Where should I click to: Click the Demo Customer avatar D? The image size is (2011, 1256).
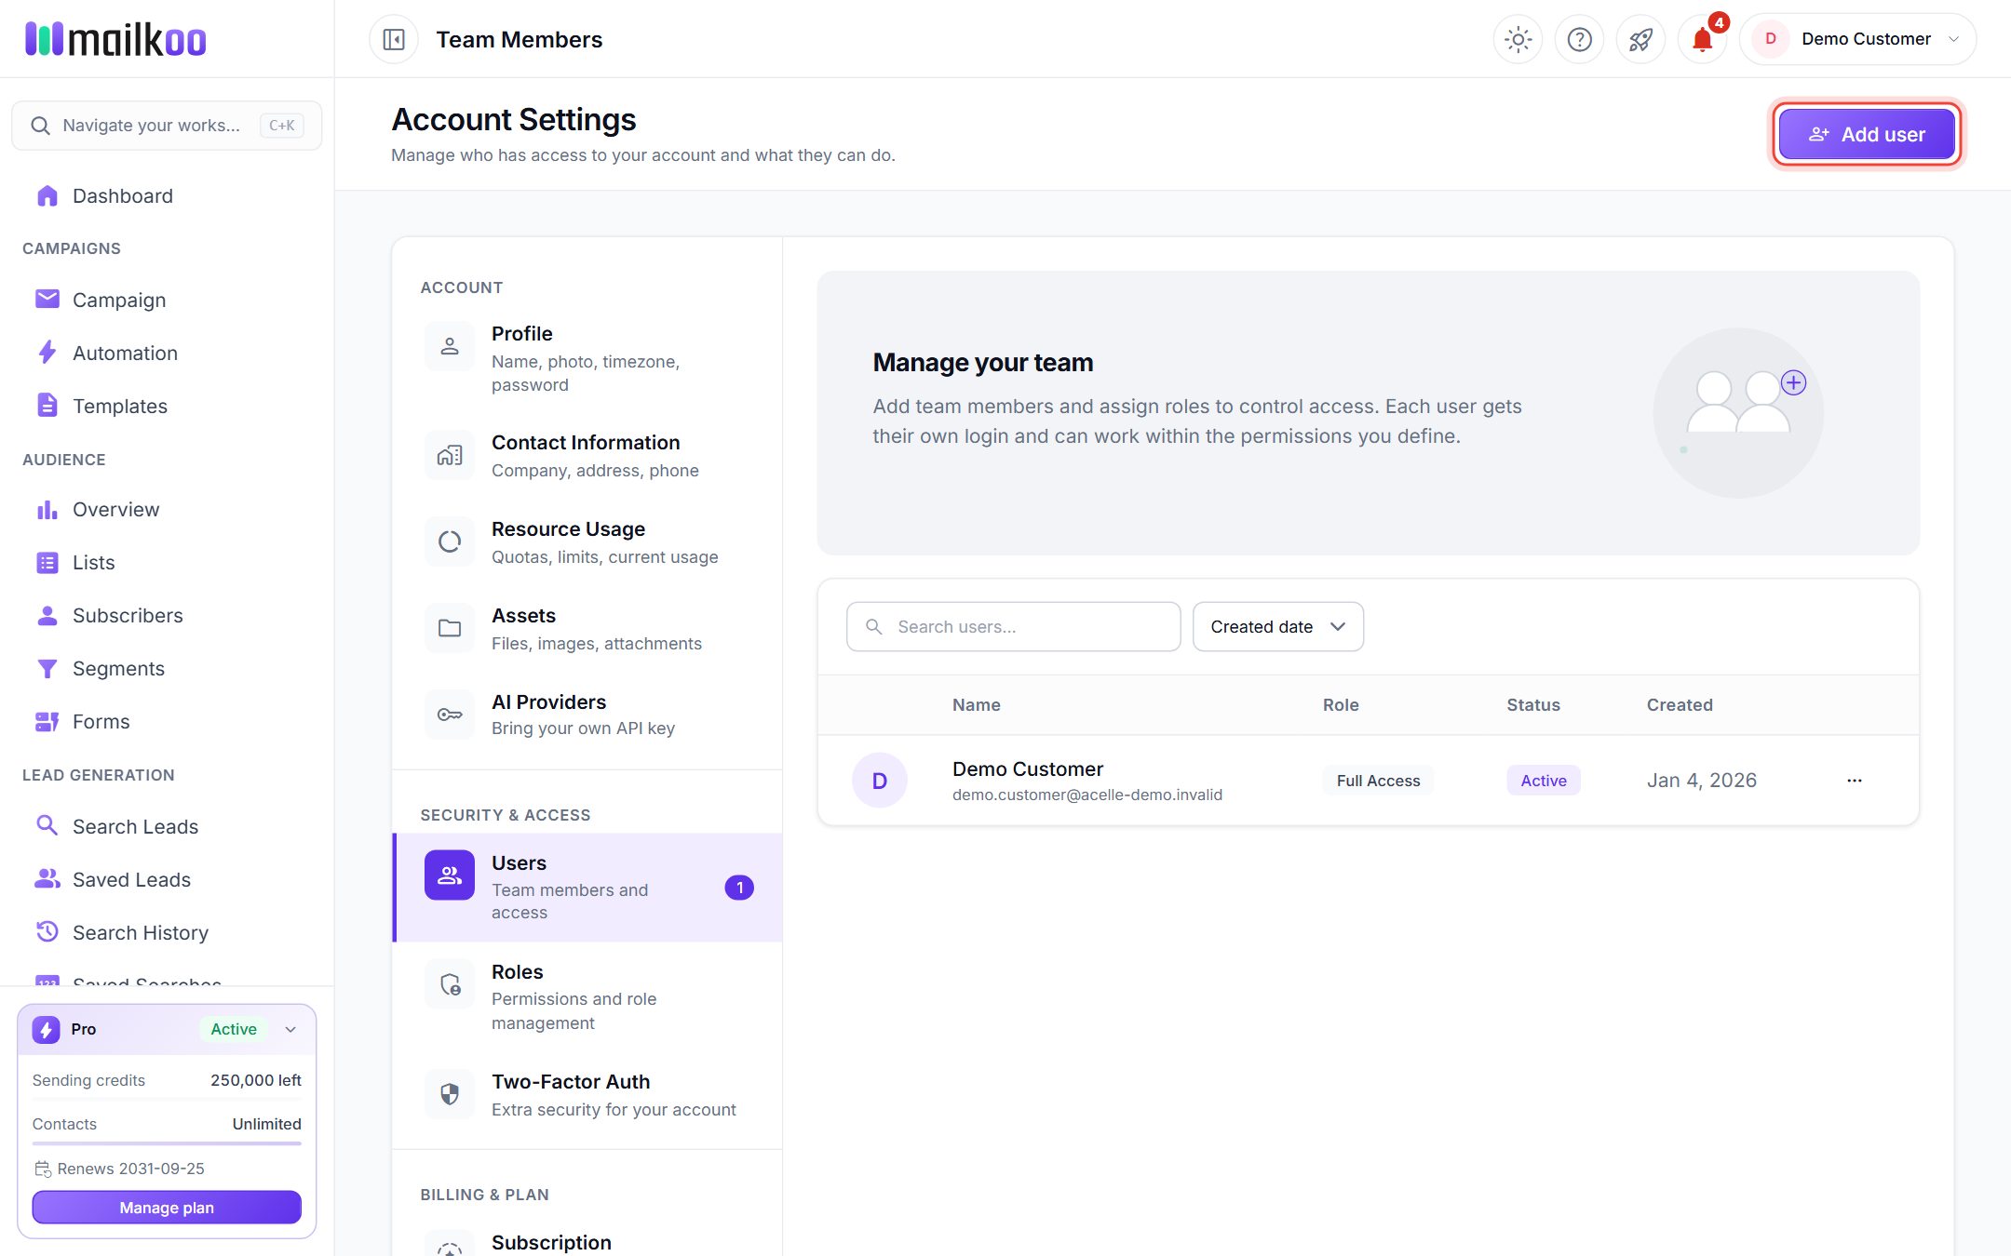click(x=880, y=781)
